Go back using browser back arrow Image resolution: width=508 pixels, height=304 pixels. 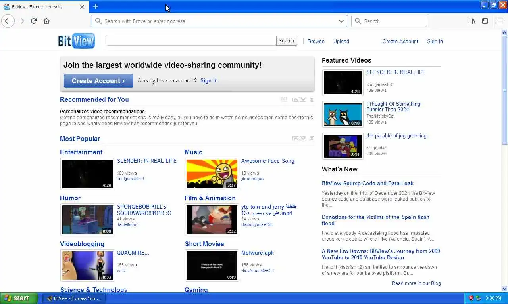tap(8, 21)
